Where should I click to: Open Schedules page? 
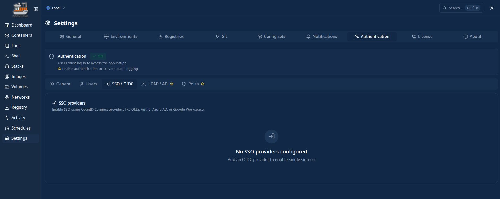(21, 128)
